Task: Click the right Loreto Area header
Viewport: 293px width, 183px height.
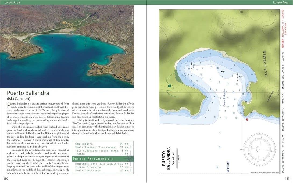Action: click(281, 2)
